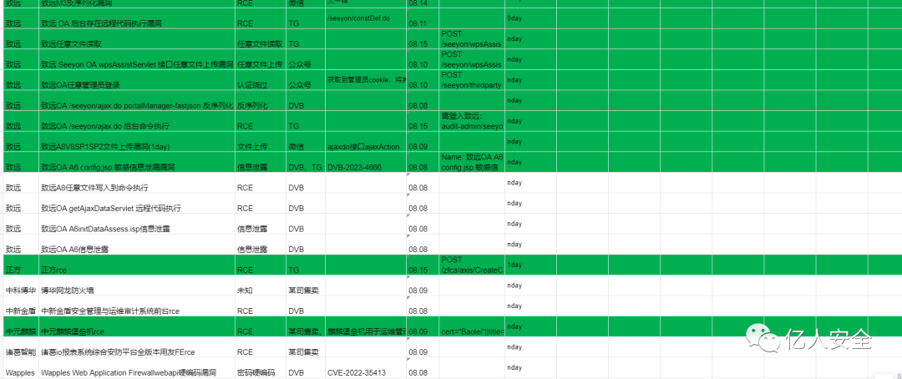
Task: Select the '需登入致远: audit-admin' cell
Action: (x=472, y=121)
